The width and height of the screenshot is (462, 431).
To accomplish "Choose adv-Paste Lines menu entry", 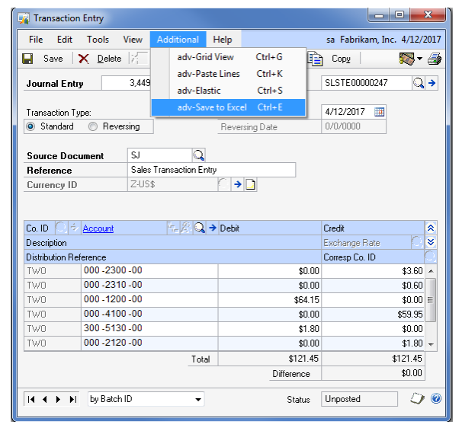I will point(229,74).
